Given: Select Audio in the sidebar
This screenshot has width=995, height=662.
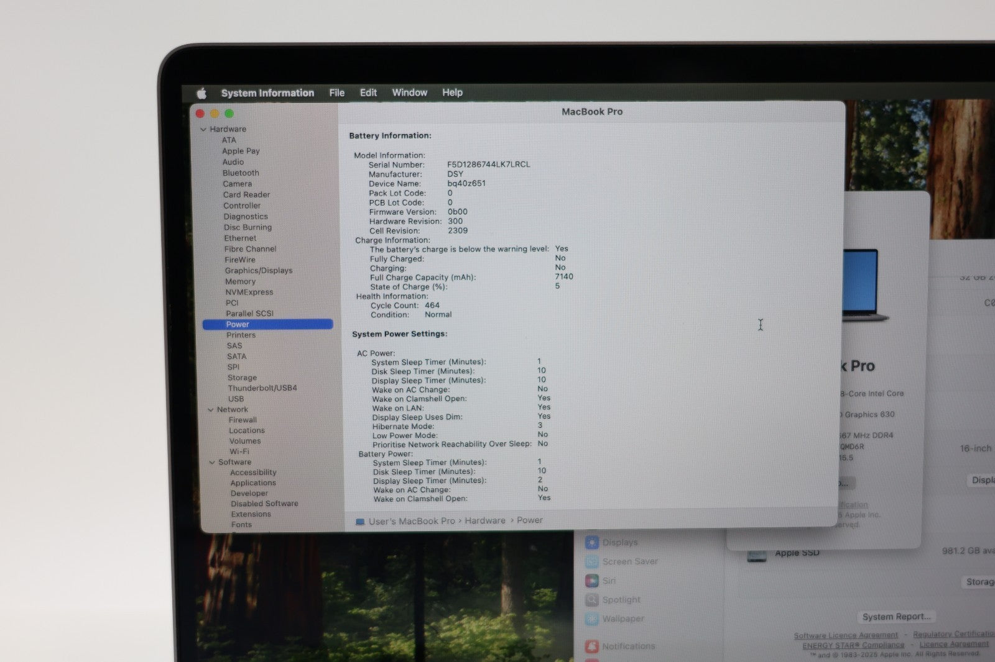Looking at the screenshot, I should 233,162.
